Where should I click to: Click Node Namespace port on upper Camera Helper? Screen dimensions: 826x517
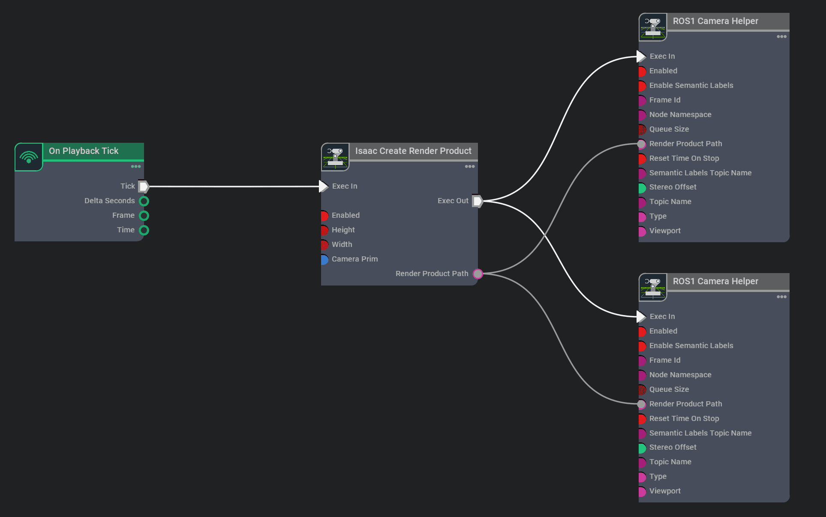pyautogui.click(x=642, y=115)
